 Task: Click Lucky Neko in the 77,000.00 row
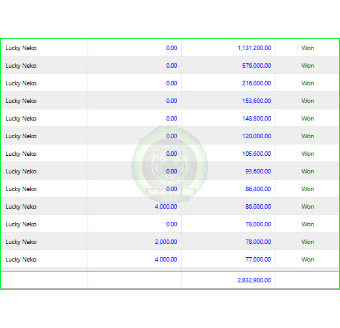pos(21,259)
